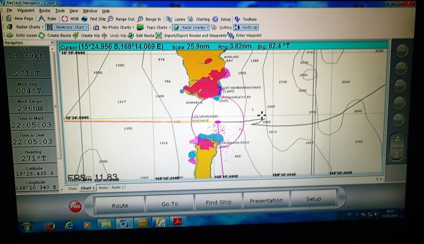Viewport: 424px width, 244px height.
Task: Switch to the Radar tab
Action: pyautogui.click(x=103, y=187)
